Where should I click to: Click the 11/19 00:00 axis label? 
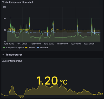pos(49,44)
